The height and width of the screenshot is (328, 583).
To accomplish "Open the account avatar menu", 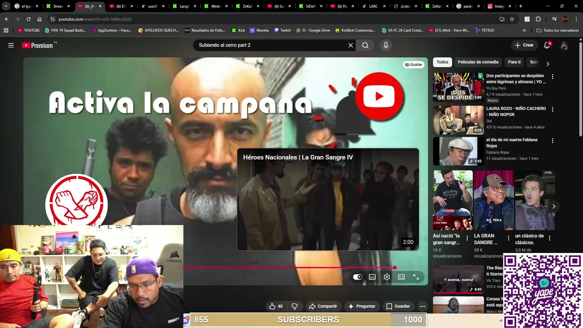I will pyautogui.click(x=564, y=45).
